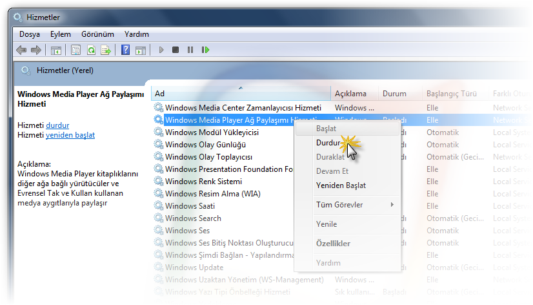This screenshot has height=305, width=533.
Task: Click gear icon of Windows Olay Günlüğü
Action: click(158, 144)
